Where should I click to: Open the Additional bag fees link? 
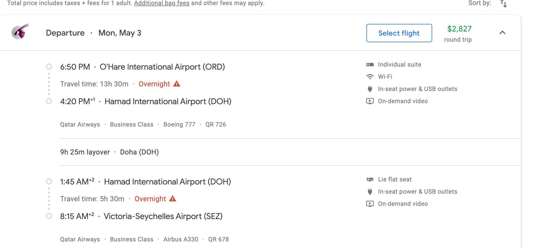[162, 3]
